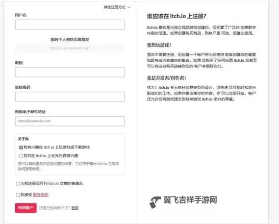Focus the name@example.com email field
This screenshot has width=279, height=224.
70,121
